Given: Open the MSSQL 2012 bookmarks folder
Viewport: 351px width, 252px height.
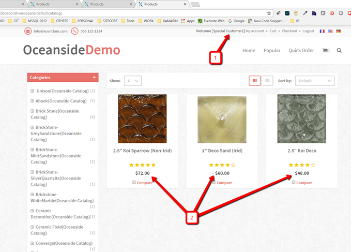Looking at the screenshot, I should [x=35, y=21].
